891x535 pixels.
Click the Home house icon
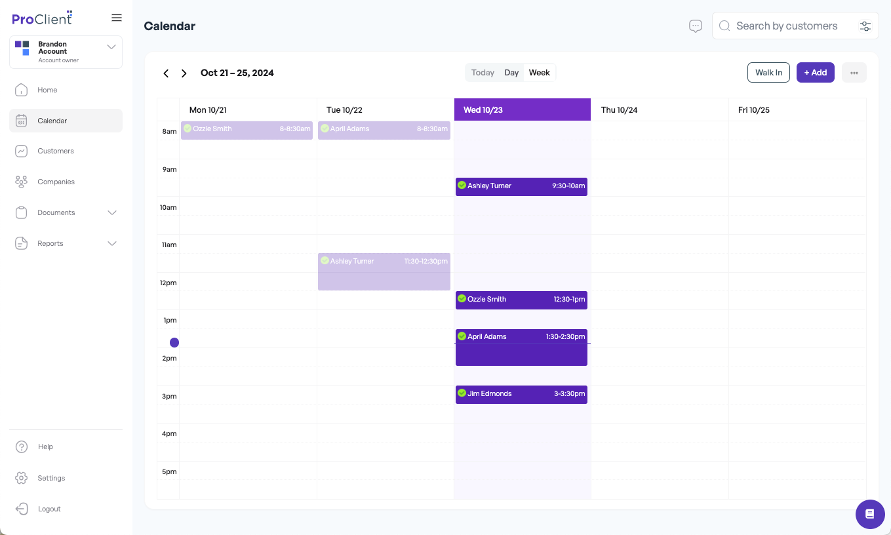coord(22,90)
